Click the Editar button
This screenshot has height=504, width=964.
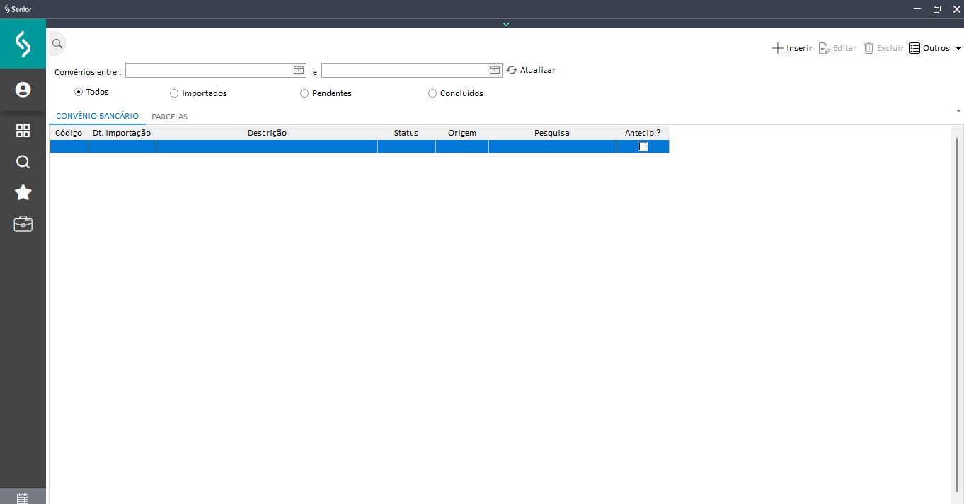(837, 48)
